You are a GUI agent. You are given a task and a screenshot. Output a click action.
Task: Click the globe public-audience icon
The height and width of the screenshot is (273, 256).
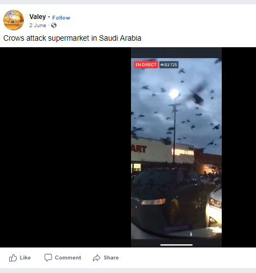54,26
